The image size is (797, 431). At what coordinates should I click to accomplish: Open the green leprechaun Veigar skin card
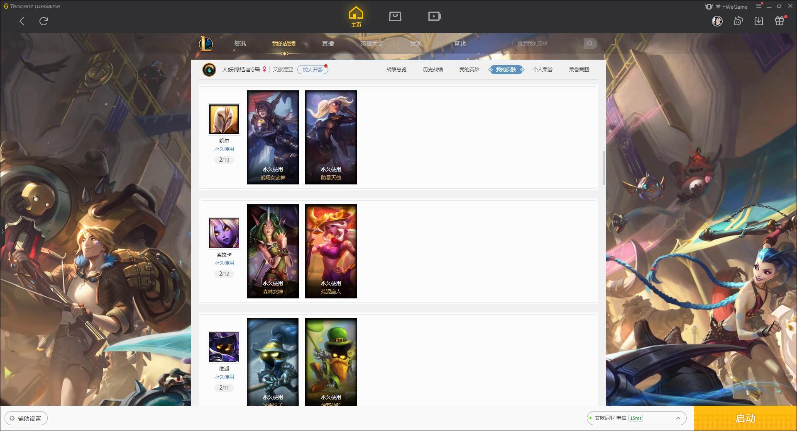(x=331, y=362)
